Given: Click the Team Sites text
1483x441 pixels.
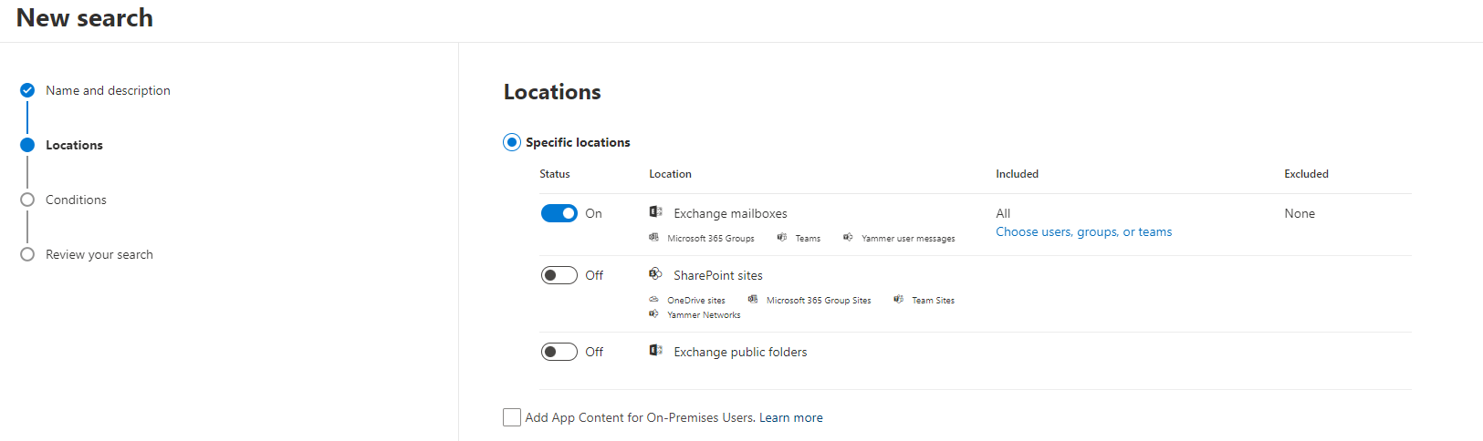Looking at the screenshot, I should coord(933,301).
